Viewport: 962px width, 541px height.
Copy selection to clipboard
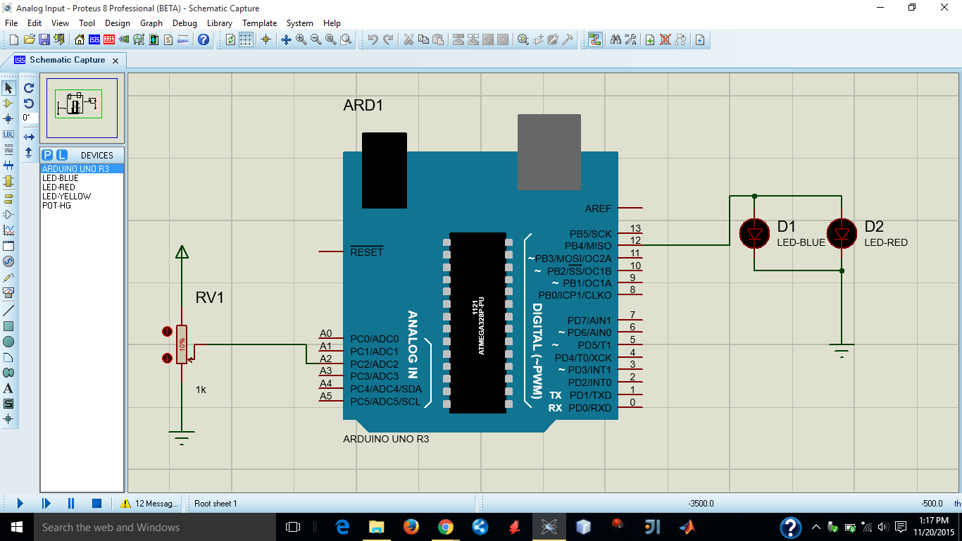coord(423,39)
